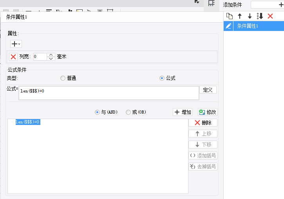Click the 修改 button
284x199 pixels.
tap(208, 112)
